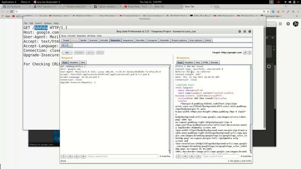301x169 pixels.
Task: Open the Target tab in Burp
Action: click(66, 40)
